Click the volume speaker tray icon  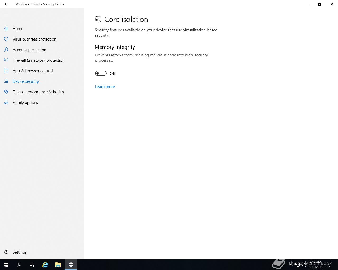(304, 265)
